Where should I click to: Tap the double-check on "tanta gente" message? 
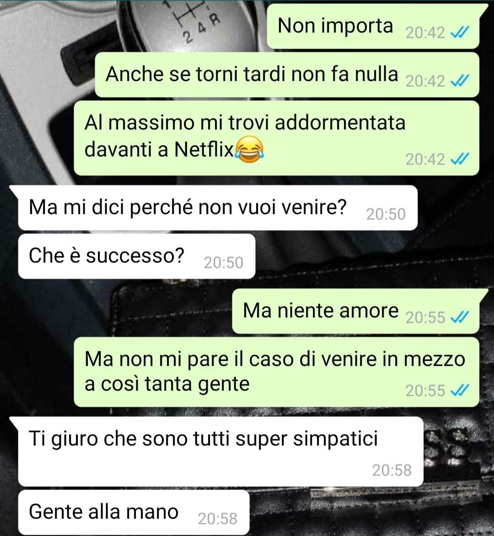[x=460, y=391]
